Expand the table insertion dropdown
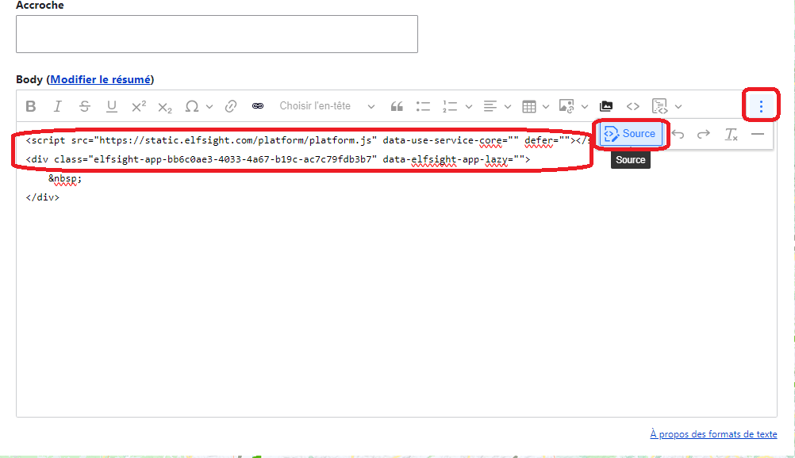This screenshot has width=795, height=458. (x=536, y=105)
